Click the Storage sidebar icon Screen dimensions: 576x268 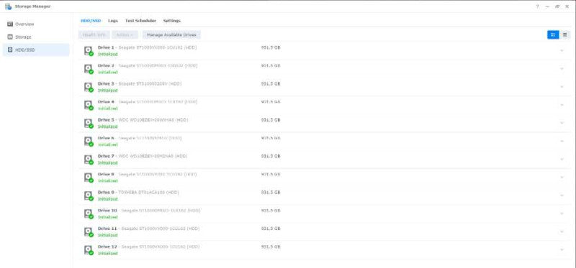(10, 37)
